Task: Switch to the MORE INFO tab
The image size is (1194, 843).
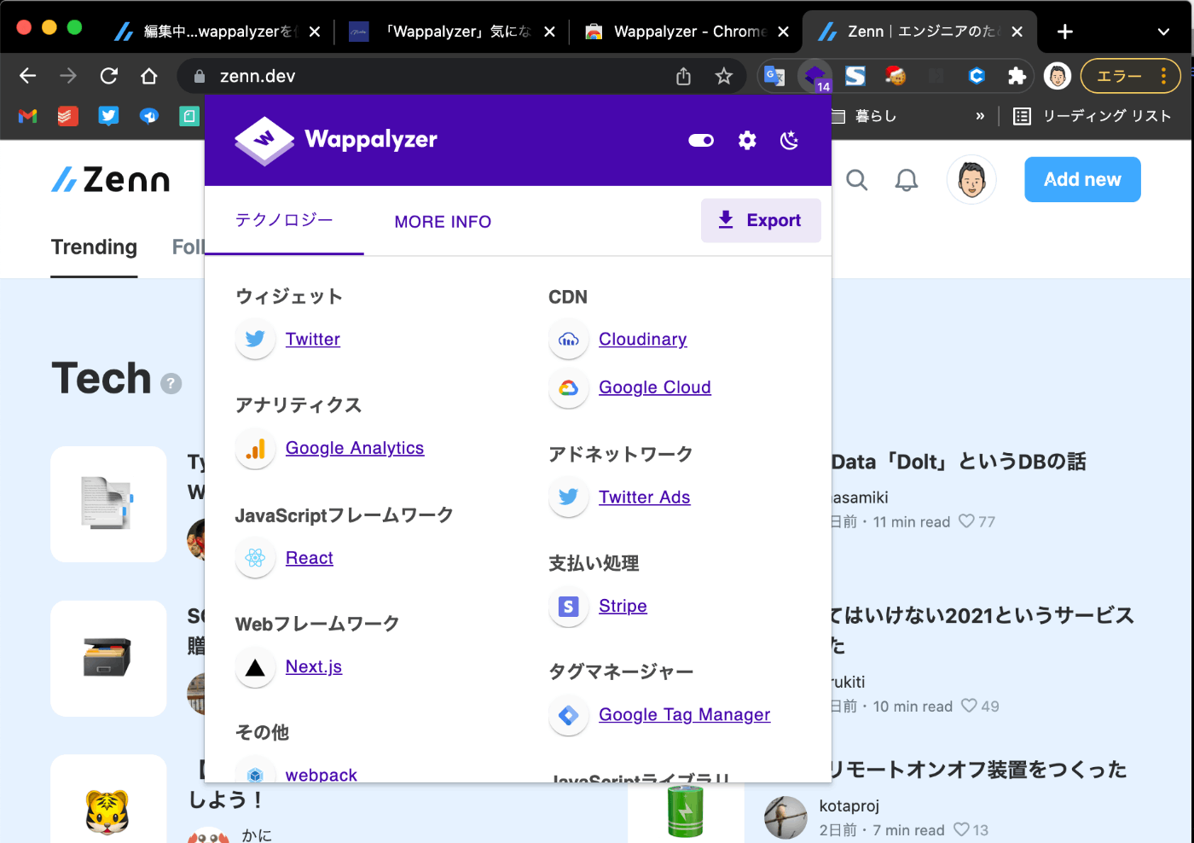Action: click(443, 222)
